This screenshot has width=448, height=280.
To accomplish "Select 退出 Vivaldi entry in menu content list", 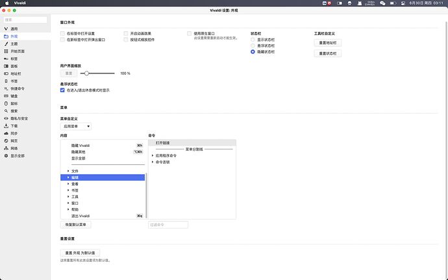I will point(81,216).
